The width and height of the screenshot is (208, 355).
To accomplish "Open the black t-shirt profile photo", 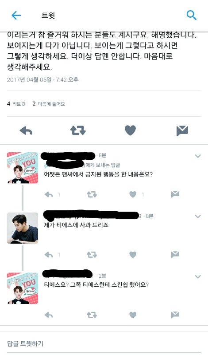I will [23, 228].
